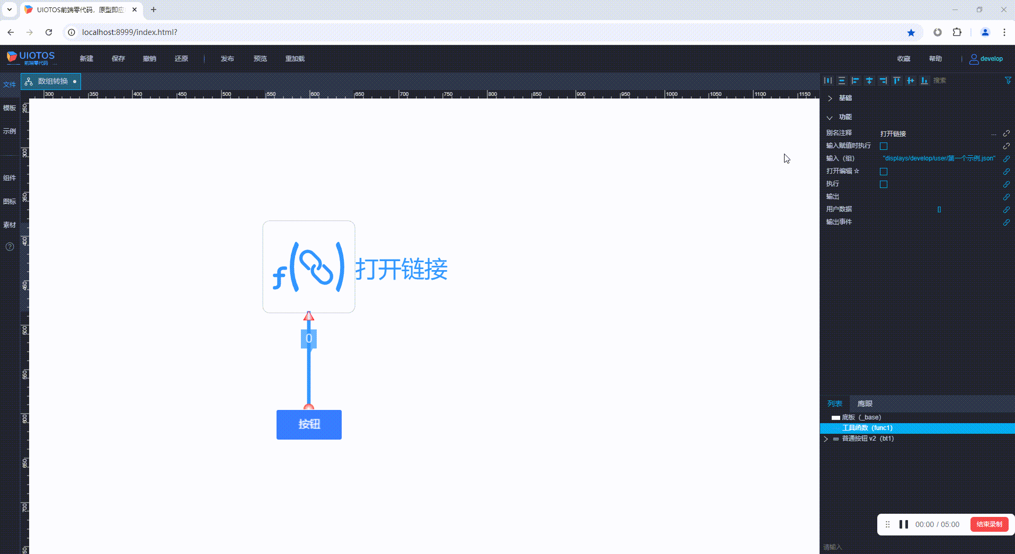Collapse the 功能 property section
The image size is (1015, 554).
[x=830, y=117]
